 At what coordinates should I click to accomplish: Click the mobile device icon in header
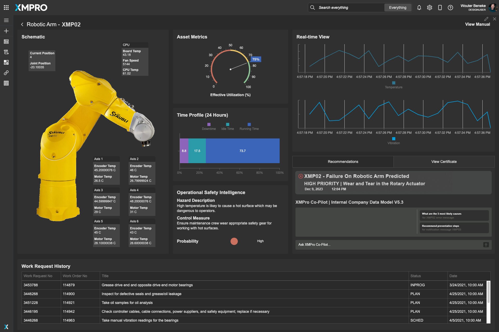tap(440, 8)
